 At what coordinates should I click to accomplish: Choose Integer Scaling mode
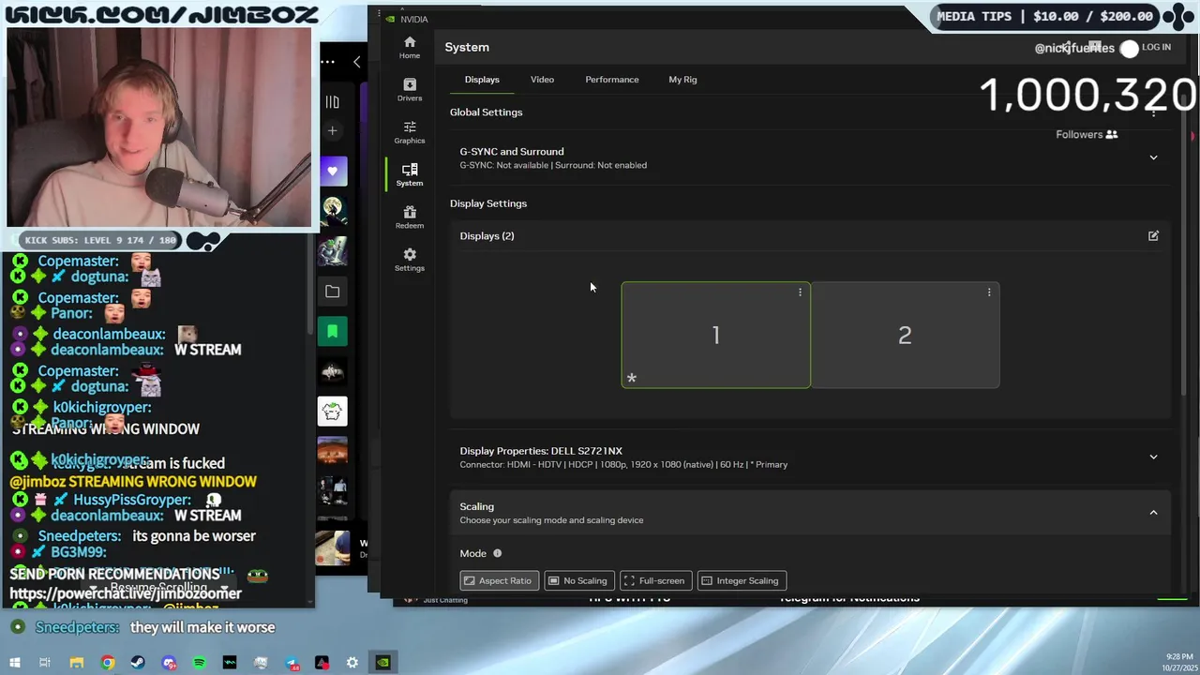tap(742, 580)
